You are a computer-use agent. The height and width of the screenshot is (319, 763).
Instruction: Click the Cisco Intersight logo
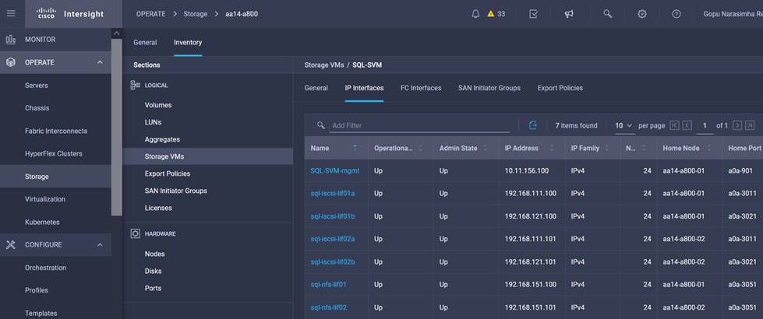click(71, 13)
